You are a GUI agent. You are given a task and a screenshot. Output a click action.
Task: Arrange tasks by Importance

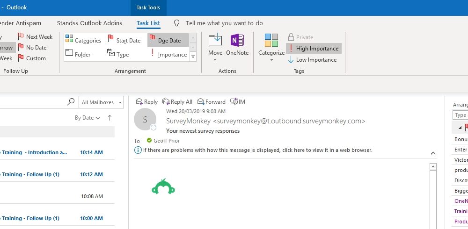point(168,54)
